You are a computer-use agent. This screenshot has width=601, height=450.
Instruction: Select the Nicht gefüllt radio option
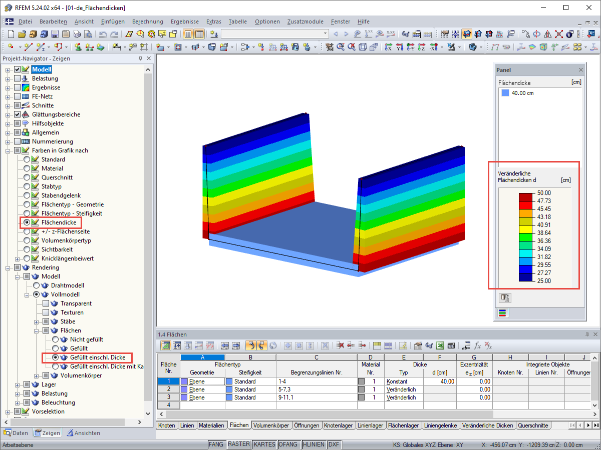pos(55,339)
